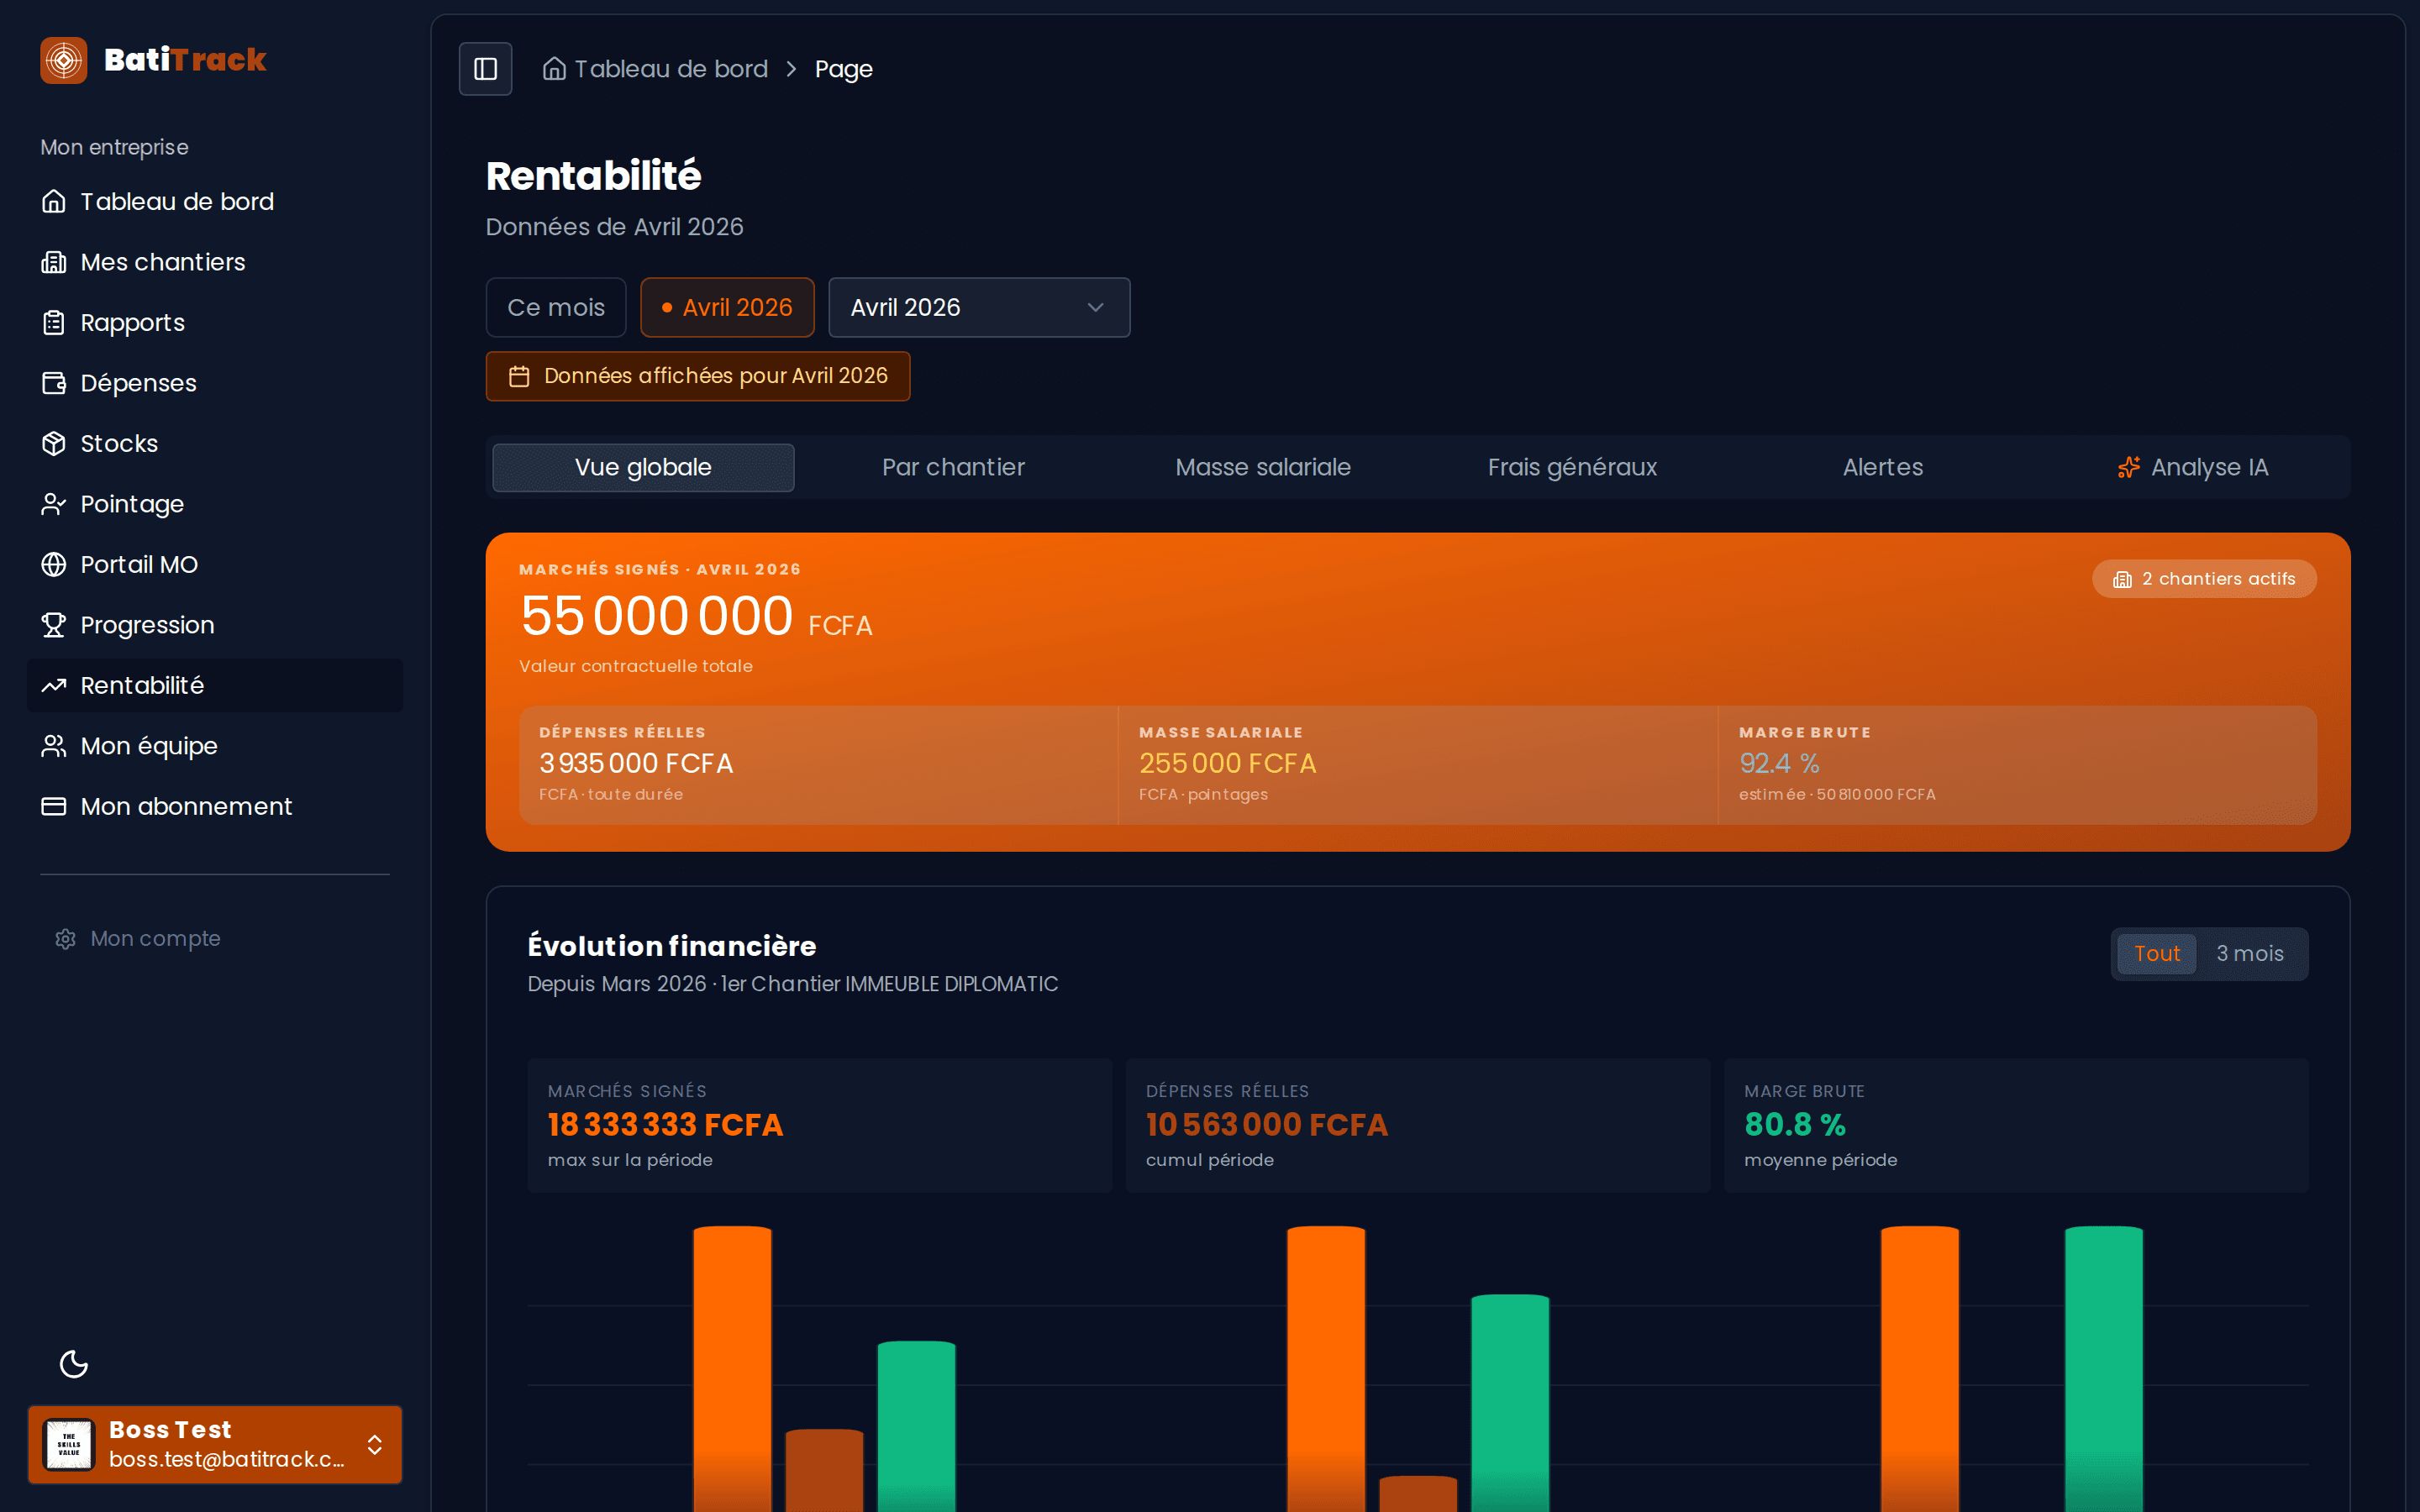This screenshot has height=1512, width=2420.
Task: Open the Masse salariale tab
Action: (1263, 468)
